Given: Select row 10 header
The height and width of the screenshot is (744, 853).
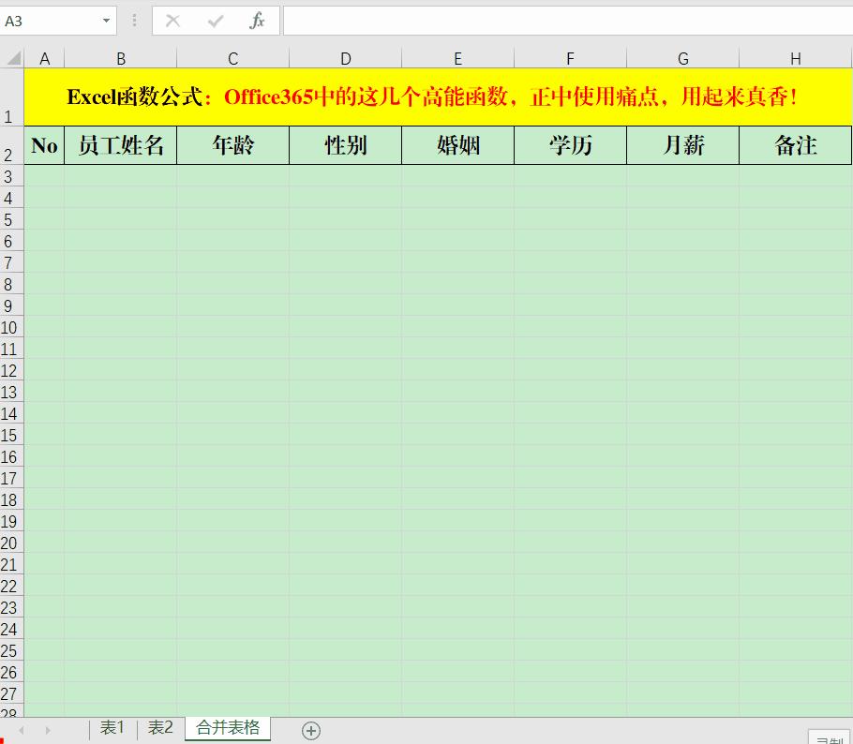Looking at the screenshot, I should tap(11, 327).
